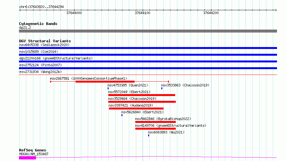The image size is (286, 161).
Task: Select the nsv1015689 (Coe2014) label
Action: click(x=39, y=52)
